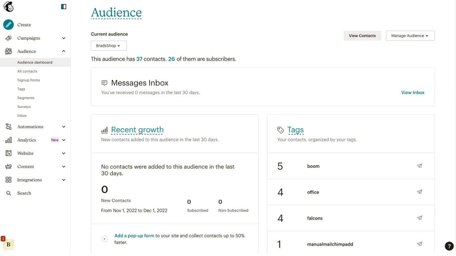Screen dimensions: 456x256
Task: Click the Content icon in the sidebar
Action: [x=9, y=166]
